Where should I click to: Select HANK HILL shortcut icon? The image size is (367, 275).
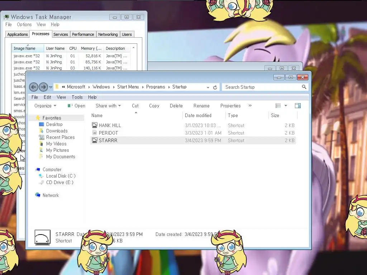(94, 125)
